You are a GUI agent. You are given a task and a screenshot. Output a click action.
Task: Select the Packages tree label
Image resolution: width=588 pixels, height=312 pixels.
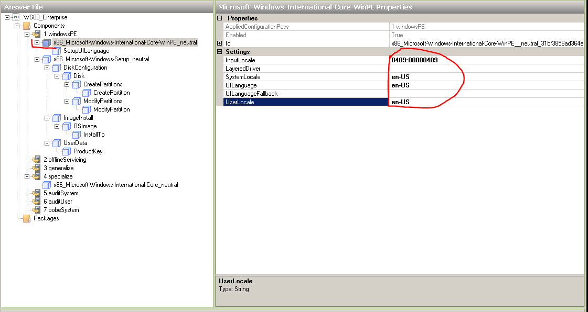[46, 218]
